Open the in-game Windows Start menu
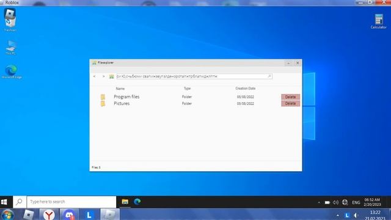The height and width of the screenshot is (220, 391). pyautogui.click(x=4, y=202)
